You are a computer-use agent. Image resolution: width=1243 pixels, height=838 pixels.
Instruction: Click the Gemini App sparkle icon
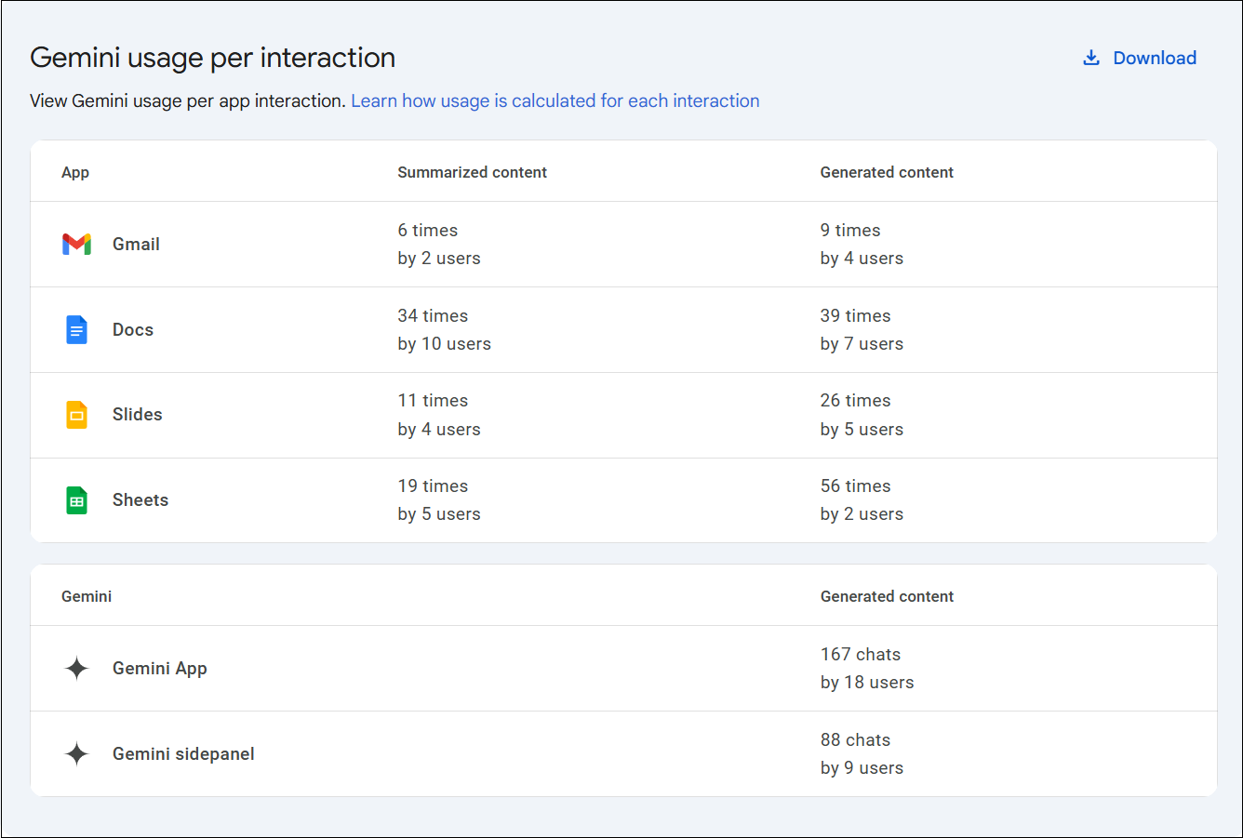tap(75, 668)
